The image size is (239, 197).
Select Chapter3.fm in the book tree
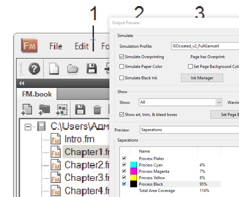87,178
